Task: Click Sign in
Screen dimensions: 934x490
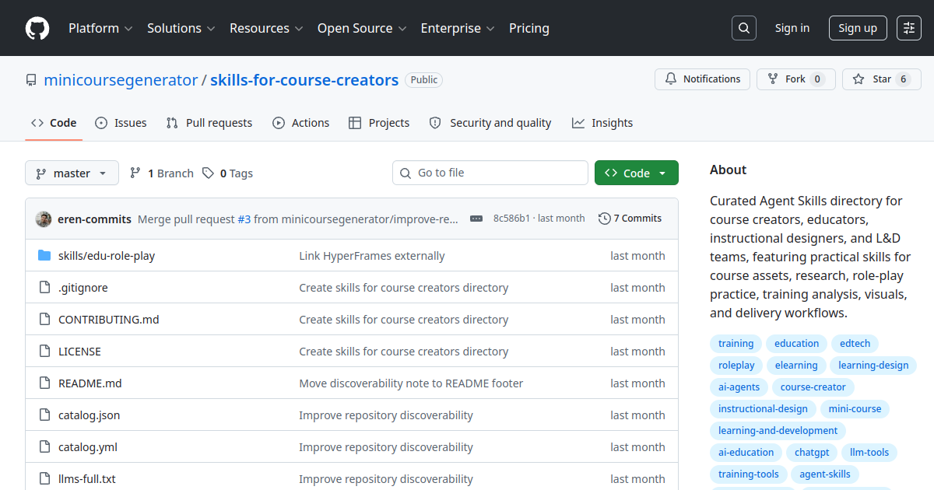Action: [x=792, y=28]
